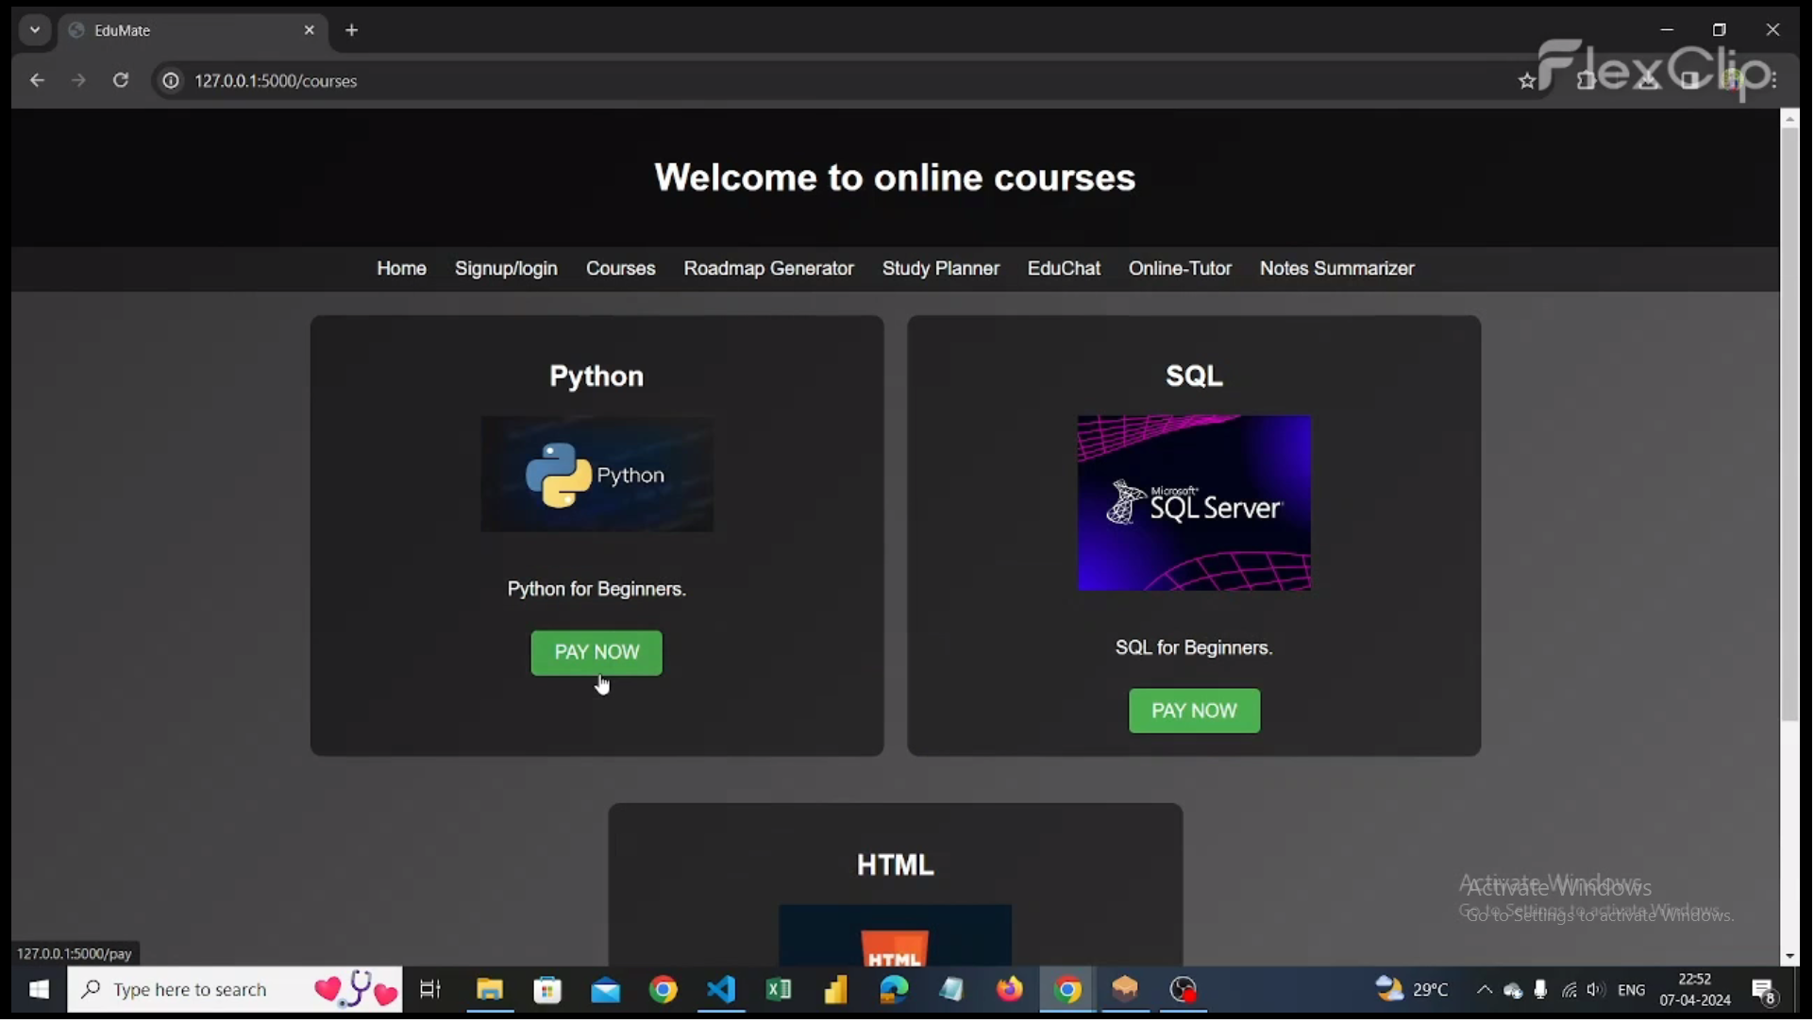The width and height of the screenshot is (1814, 1023).
Task: Launch Excel from the taskbar
Action: tap(780, 990)
